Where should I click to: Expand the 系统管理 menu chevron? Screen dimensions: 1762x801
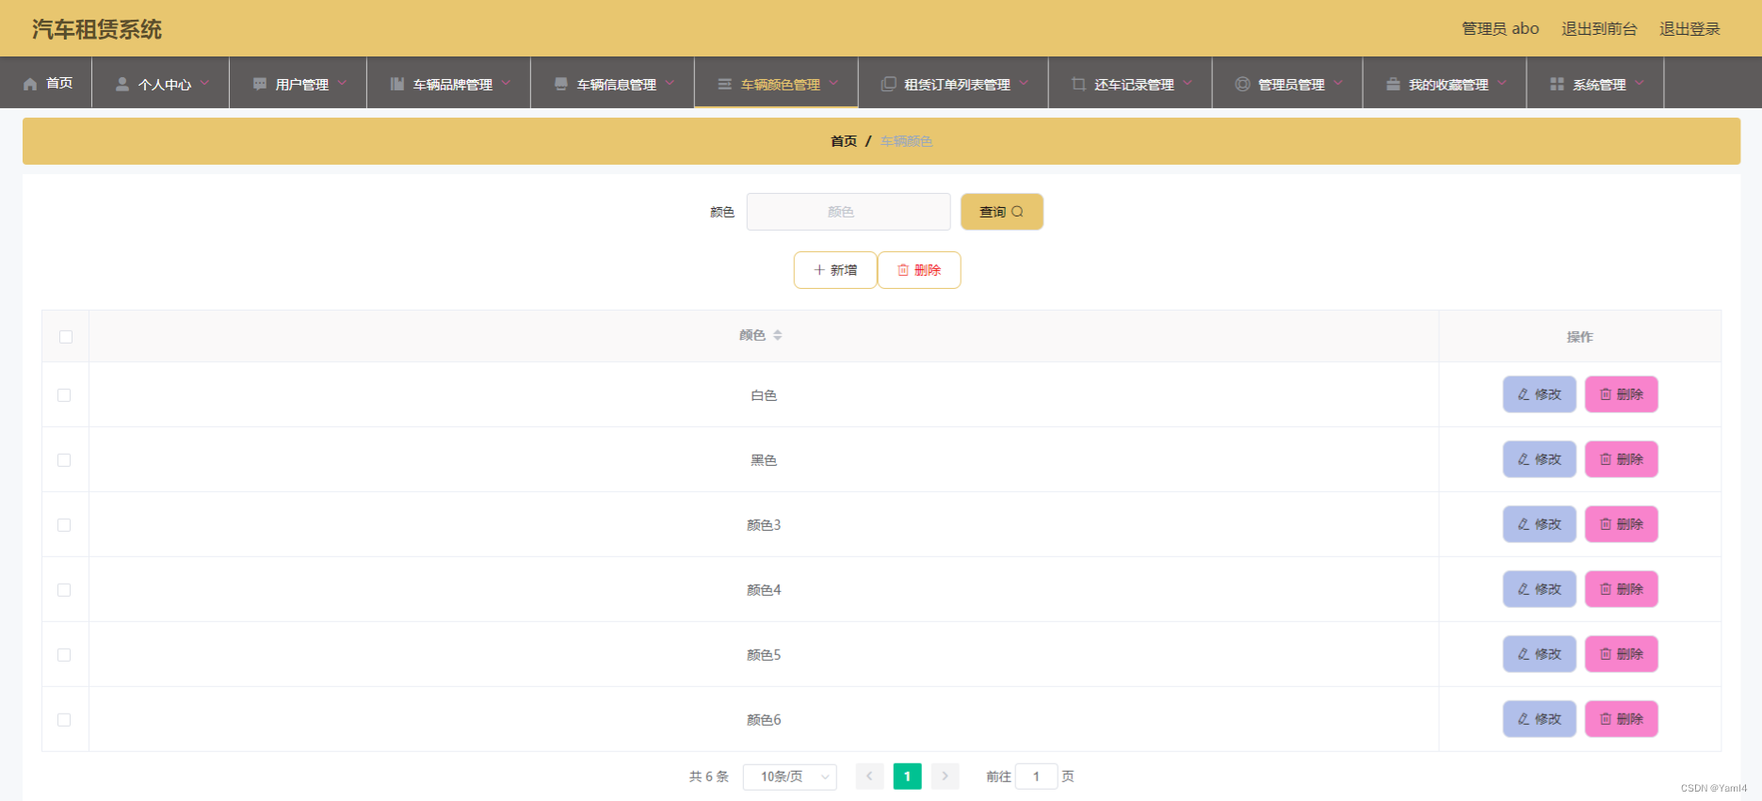1640,83
